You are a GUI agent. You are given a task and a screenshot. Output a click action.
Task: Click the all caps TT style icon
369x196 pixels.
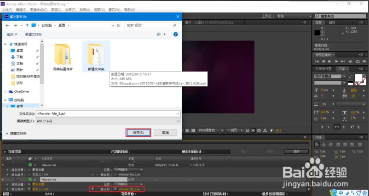(337, 127)
